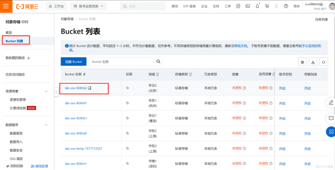Screen dimensions: 335x170
Task: Select Bucket 列表 in the sidebar
Action: click(x=14, y=41)
